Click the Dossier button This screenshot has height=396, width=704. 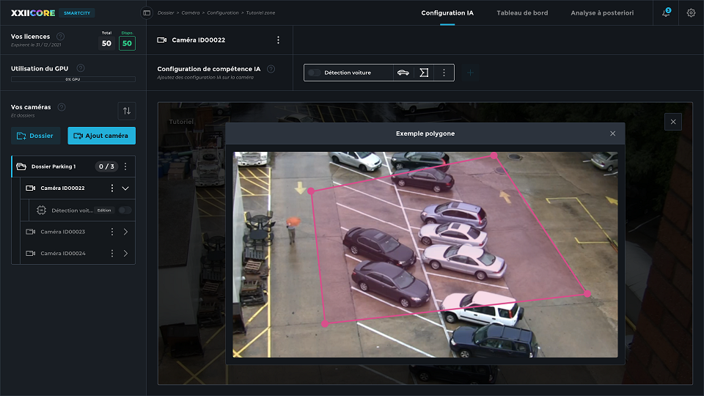point(36,136)
